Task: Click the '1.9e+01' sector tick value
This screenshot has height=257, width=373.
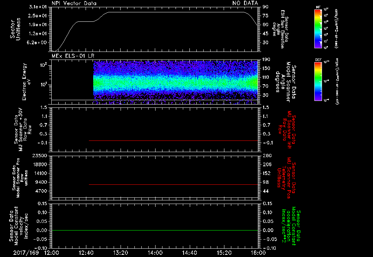Action: point(38,25)
